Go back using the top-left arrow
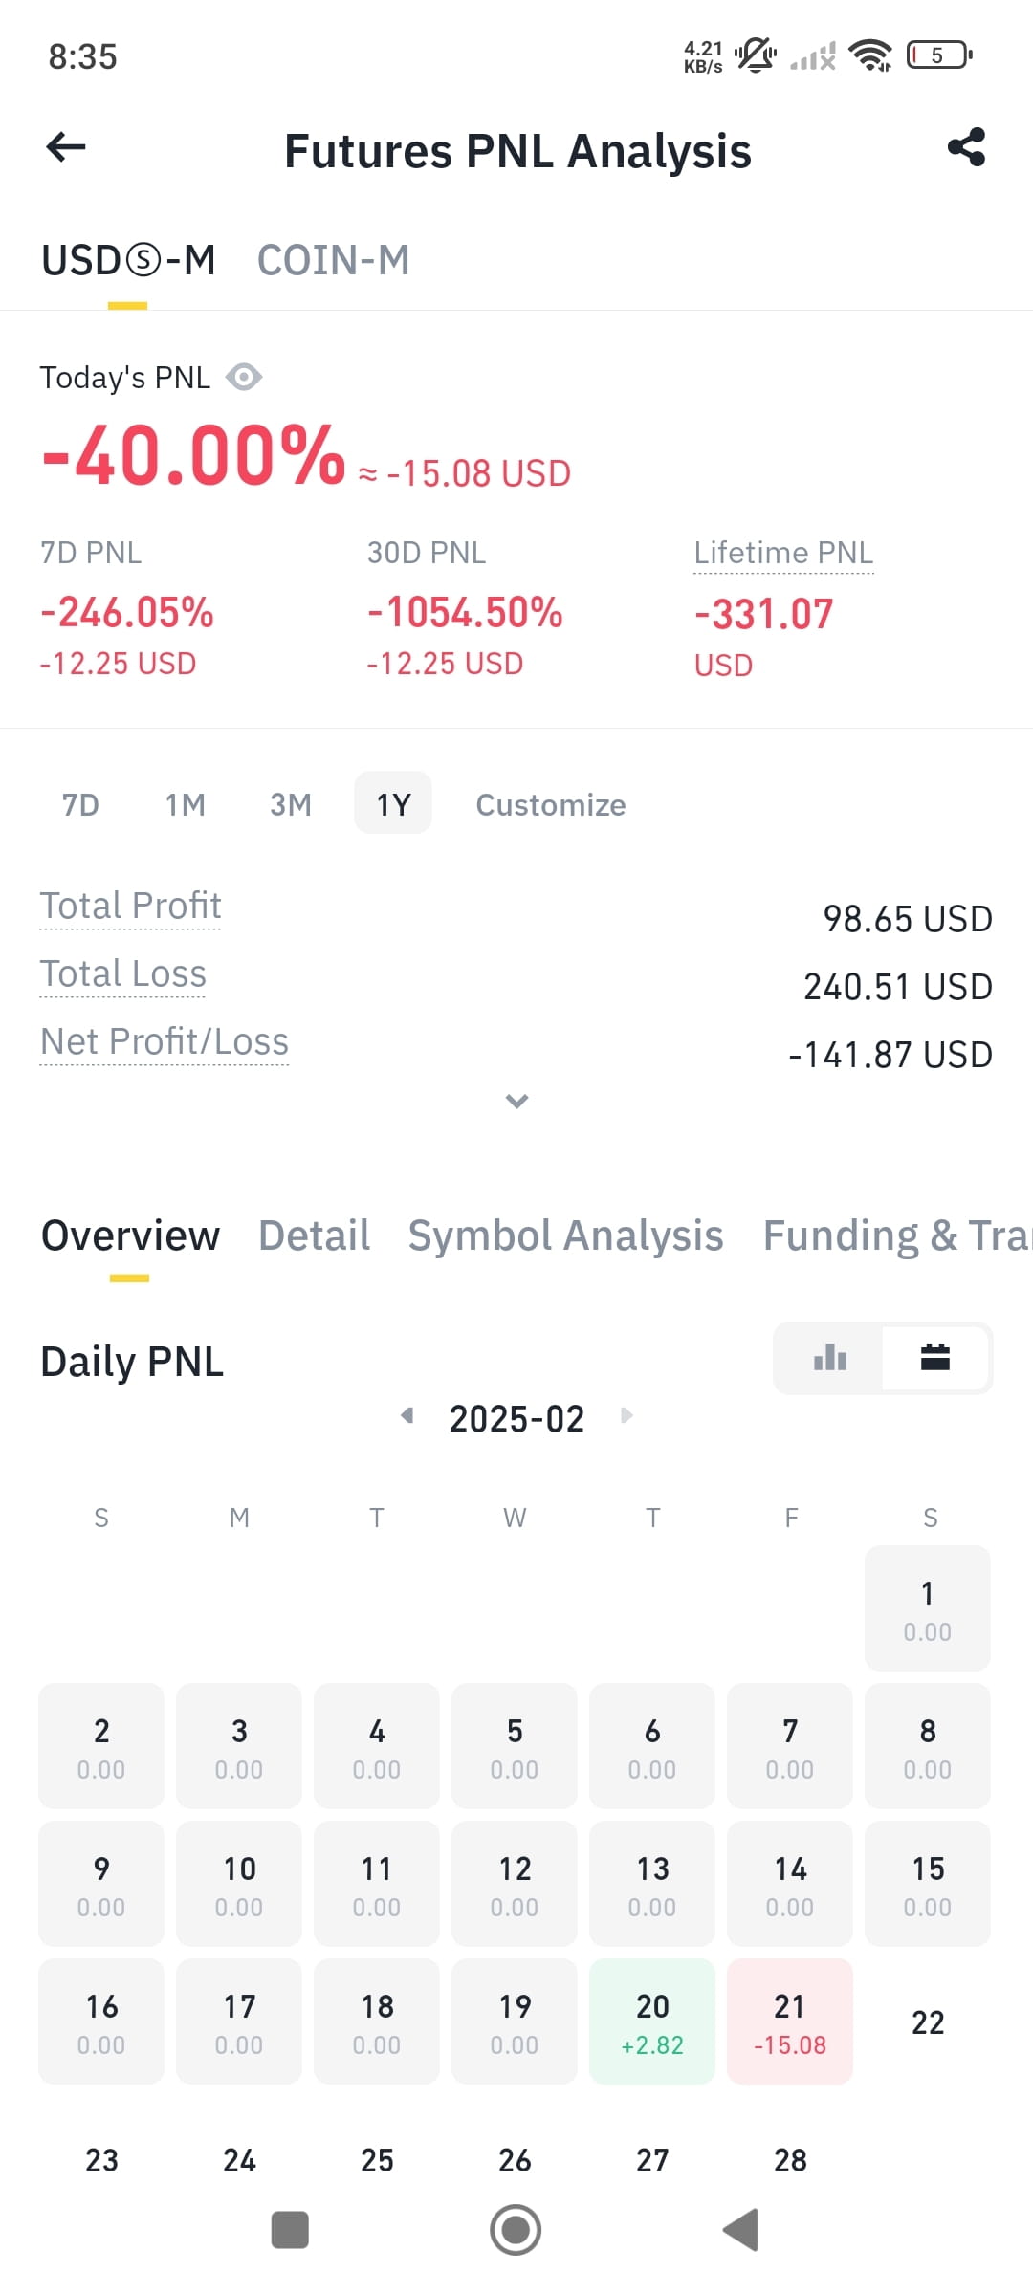The width and height of the screenshot is (1033, 2295). click(x=66, y=147)
